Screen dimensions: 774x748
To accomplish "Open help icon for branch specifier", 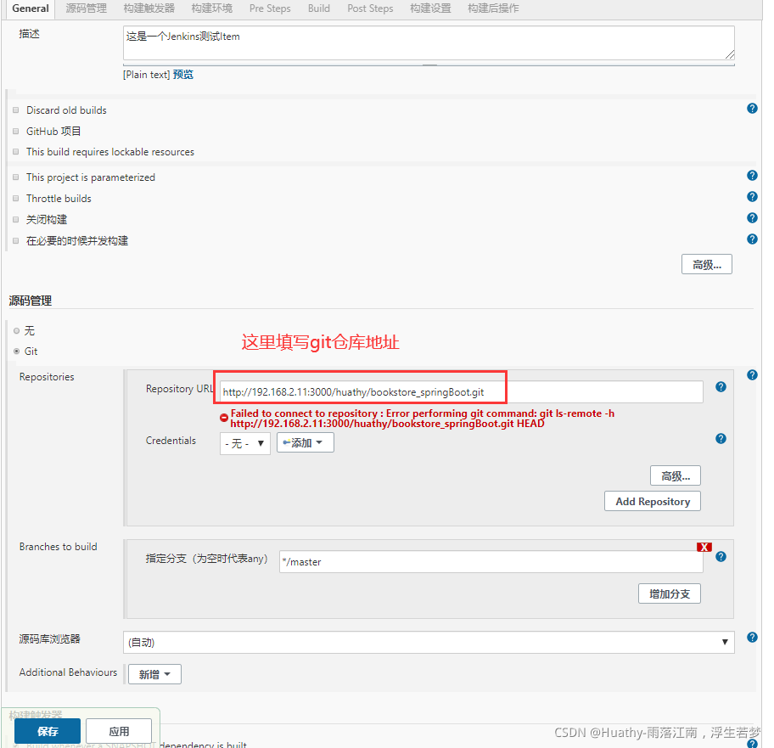I will pyautogui.click(x=721, y=556).
